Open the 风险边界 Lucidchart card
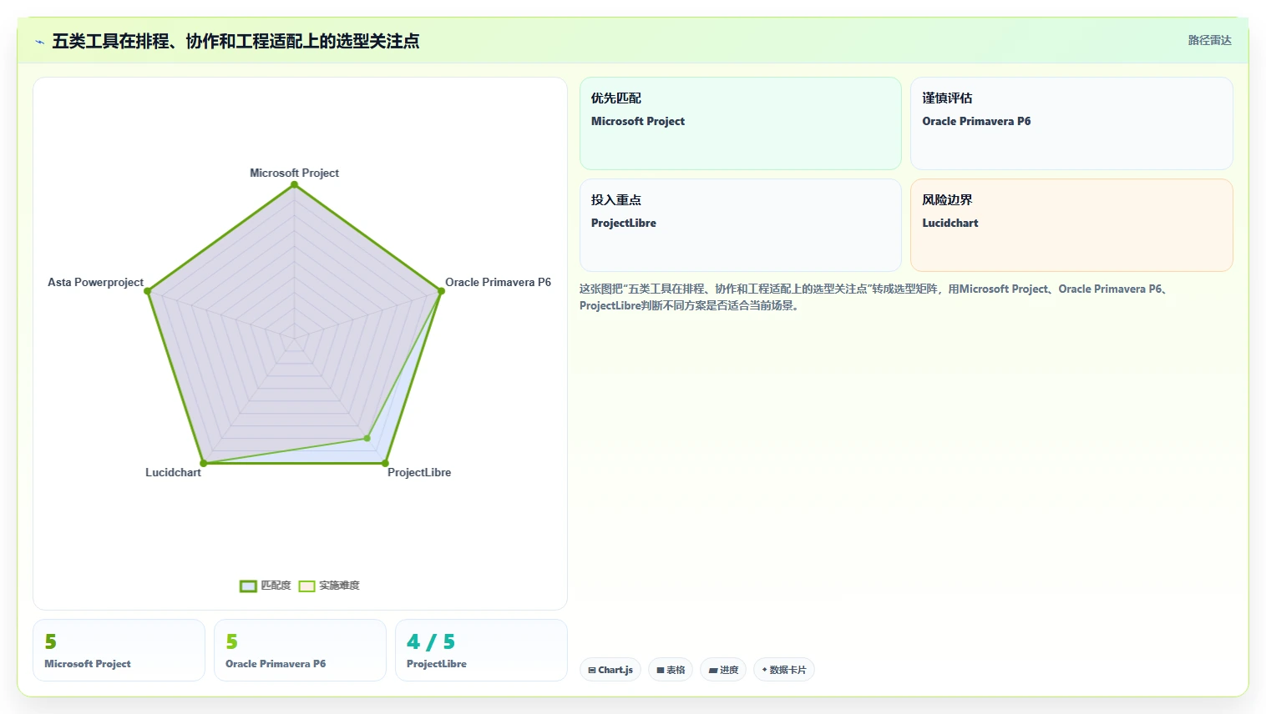The width and height of the screenshot is (1266, 714). click(x=1071, y=225)
